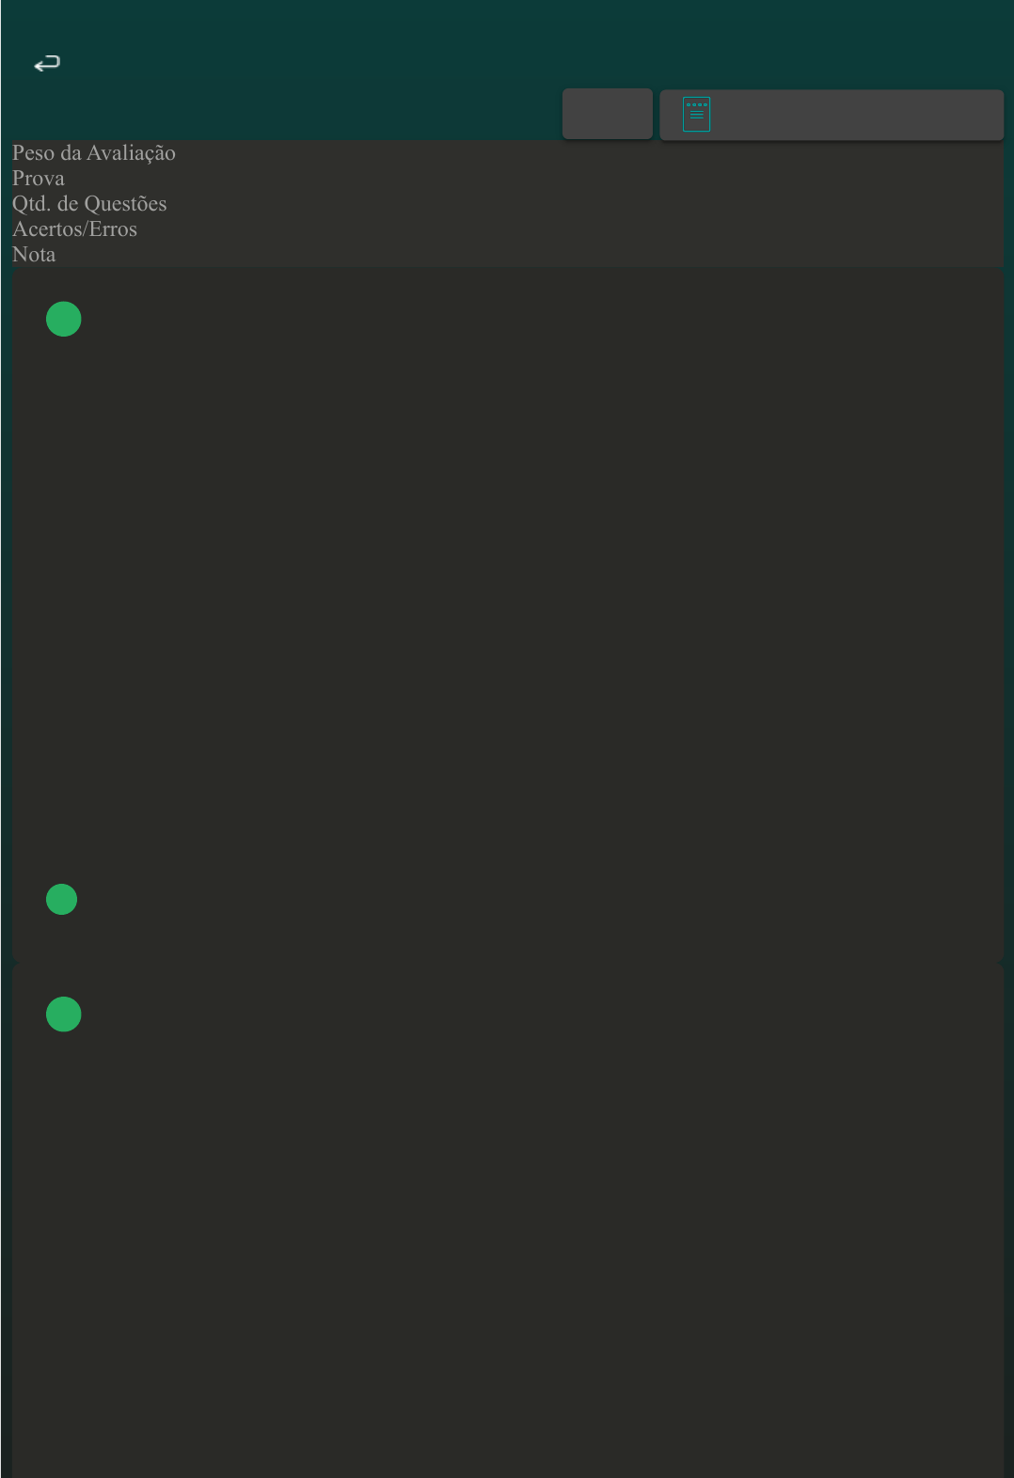Select the Peso da Avaliação header
The width and height of the screenshot is (1014, 1478).
pos(94,152)
